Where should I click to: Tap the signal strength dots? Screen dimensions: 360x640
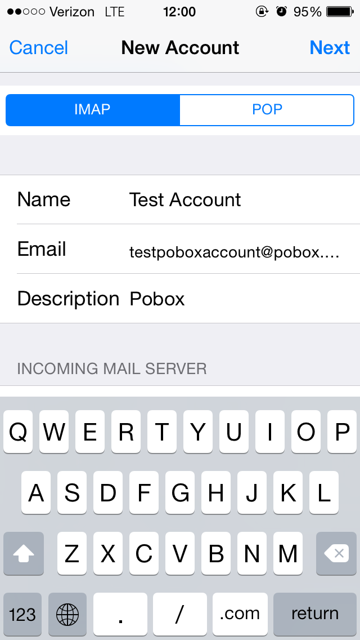click(x=26, y=12)
